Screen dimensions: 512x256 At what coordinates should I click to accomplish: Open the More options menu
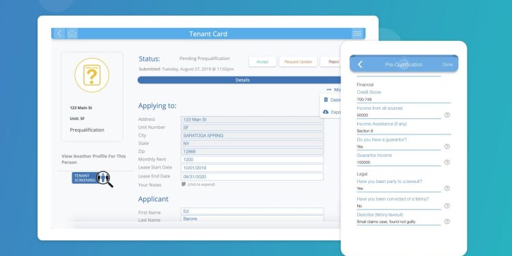(334, 89)
